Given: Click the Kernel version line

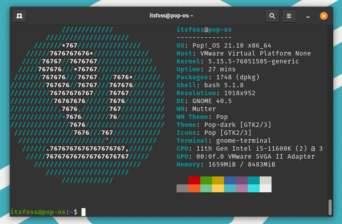Looking at the screenshot, I should (x=237, y=61).
